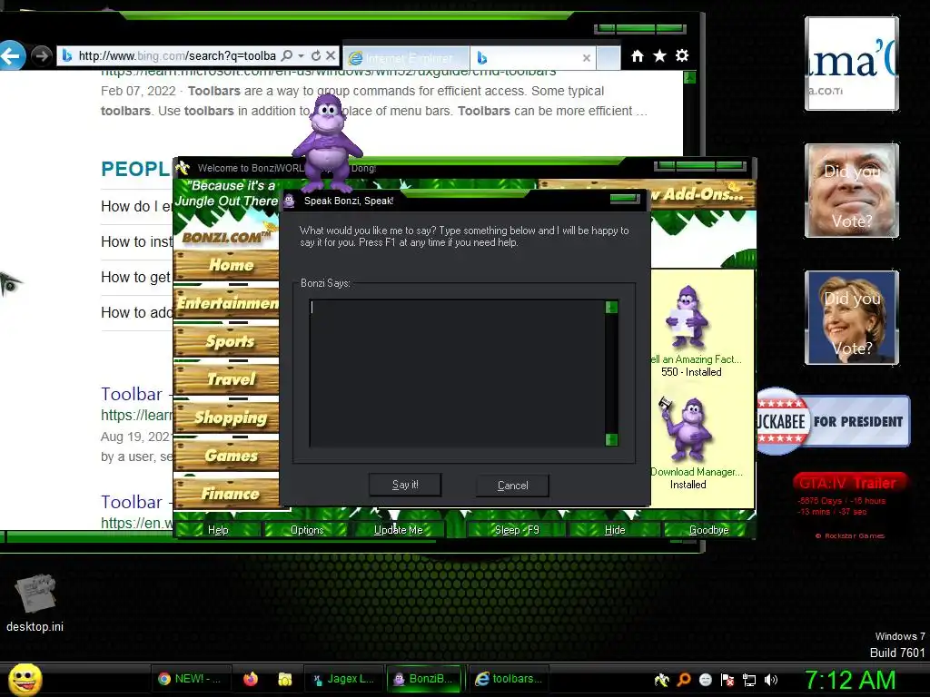Click the BonziBuddy purple gorilla character

coord(327,142)
